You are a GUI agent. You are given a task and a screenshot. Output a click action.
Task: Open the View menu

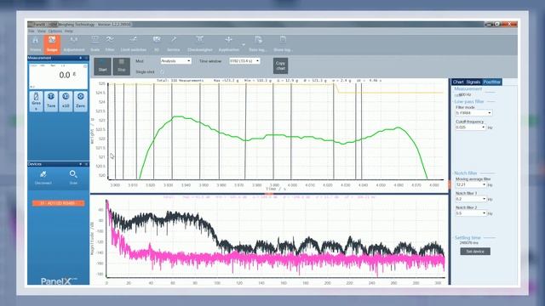pyautogui.click(x=42, y=31)
